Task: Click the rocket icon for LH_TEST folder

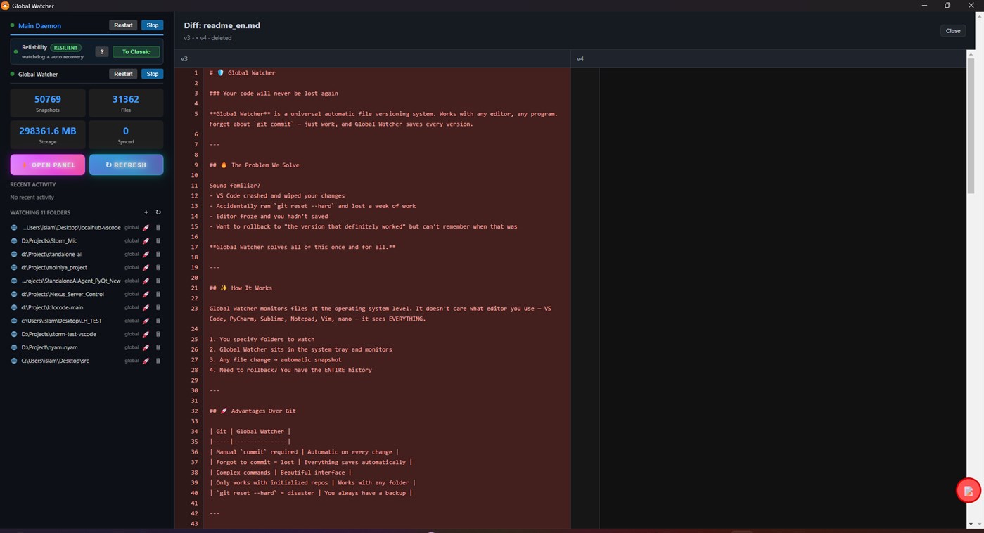Action: tap(146, 321)
